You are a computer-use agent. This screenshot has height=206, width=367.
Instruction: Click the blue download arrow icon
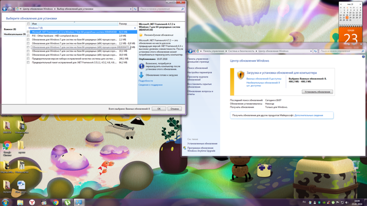pos(141,75)
